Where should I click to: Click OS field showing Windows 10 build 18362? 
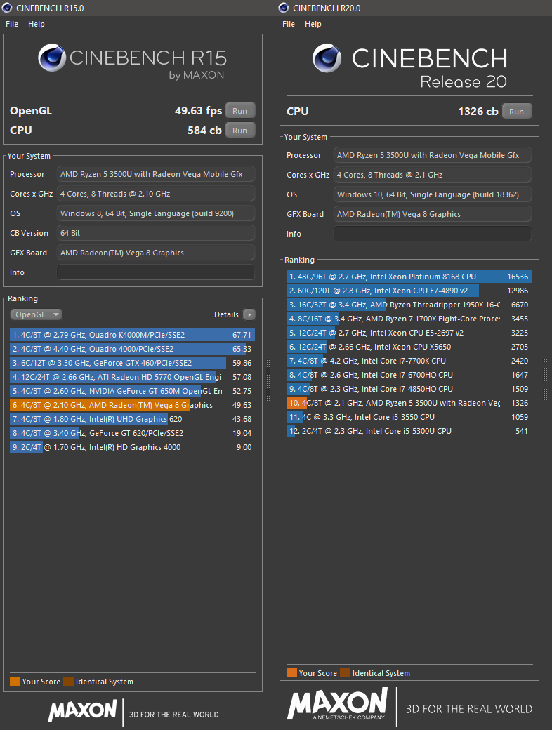tap(433, 194)
